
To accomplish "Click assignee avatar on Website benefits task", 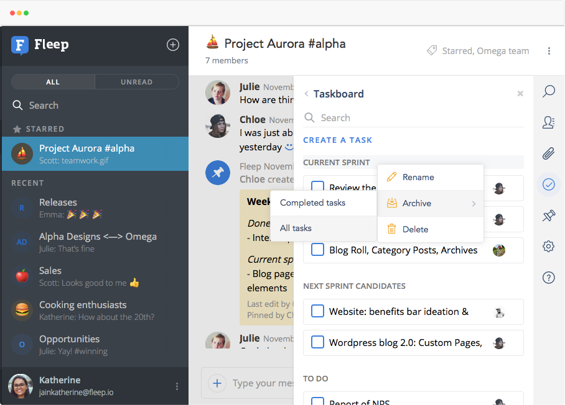I will (499, 312).
